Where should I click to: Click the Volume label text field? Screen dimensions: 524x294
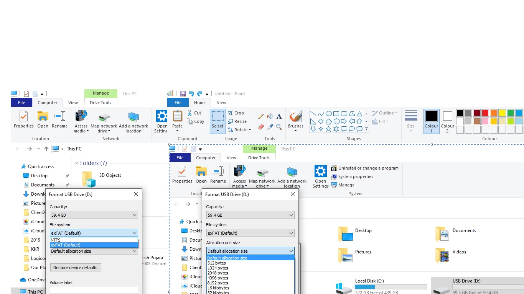coord(94,290)
